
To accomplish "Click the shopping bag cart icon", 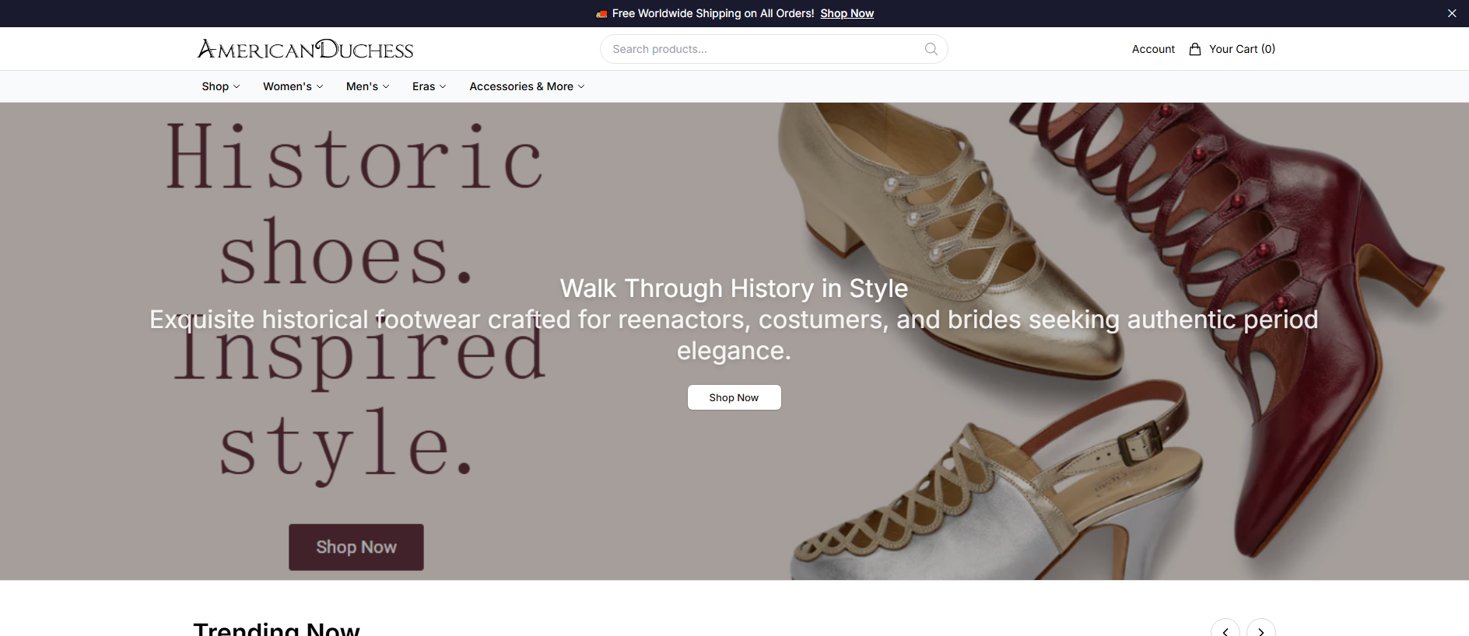I will [1195, 49].
